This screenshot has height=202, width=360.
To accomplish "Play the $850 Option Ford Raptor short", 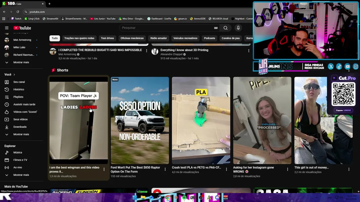I will click(140, 120).
